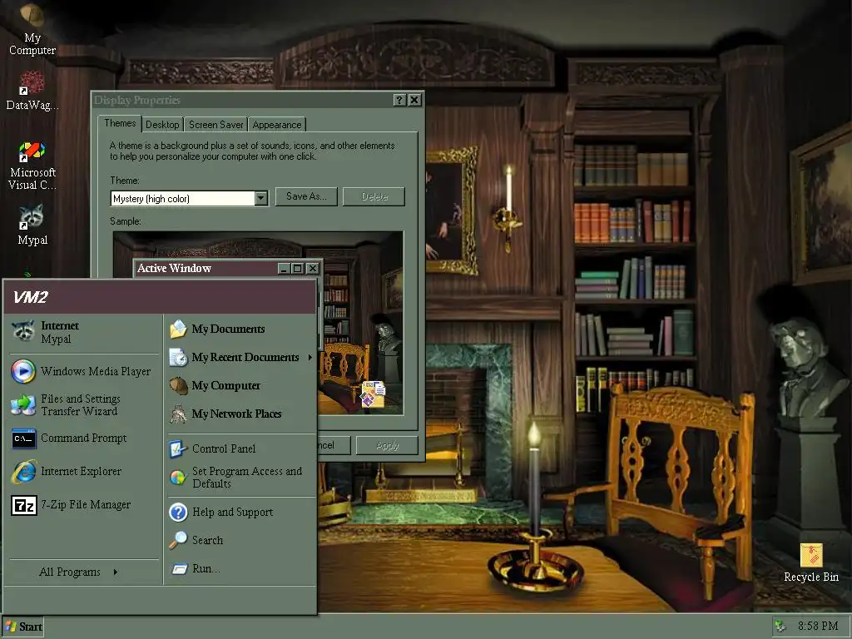Click the help question-mark button in Display Properties
This screenshot has height=639, width=852.
coord(399,100)
